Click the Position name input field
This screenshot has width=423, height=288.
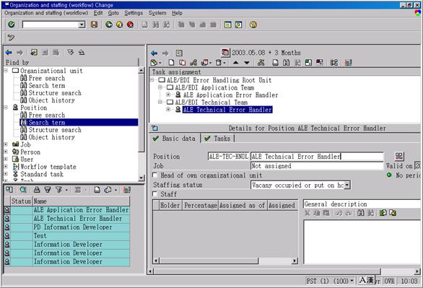pos(317,157)
